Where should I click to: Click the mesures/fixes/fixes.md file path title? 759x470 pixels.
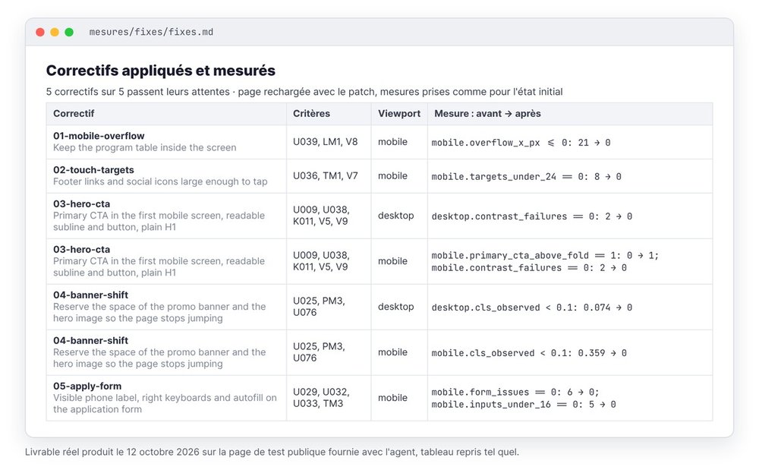(x=151, y=32)
